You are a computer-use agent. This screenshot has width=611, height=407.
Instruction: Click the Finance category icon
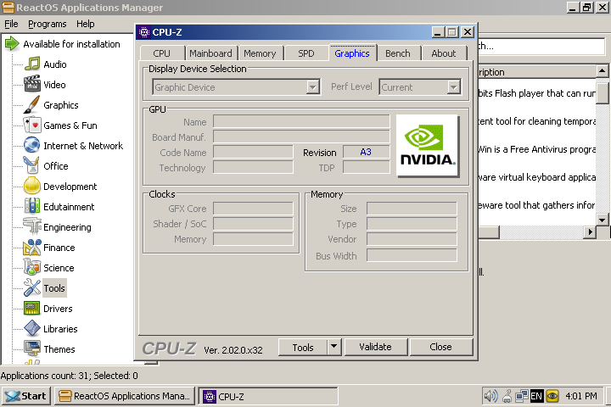[32, 247]
